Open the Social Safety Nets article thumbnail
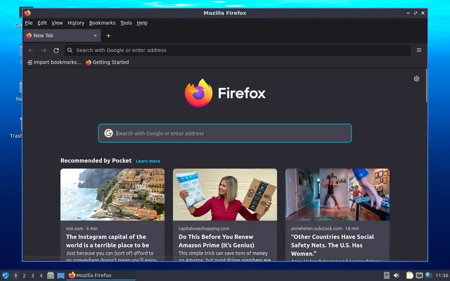The image size is (450, 281). (x=337, y=195)
